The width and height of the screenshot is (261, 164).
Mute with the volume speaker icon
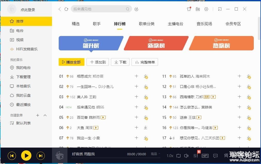pyautogui.click(x=186, y=156)
